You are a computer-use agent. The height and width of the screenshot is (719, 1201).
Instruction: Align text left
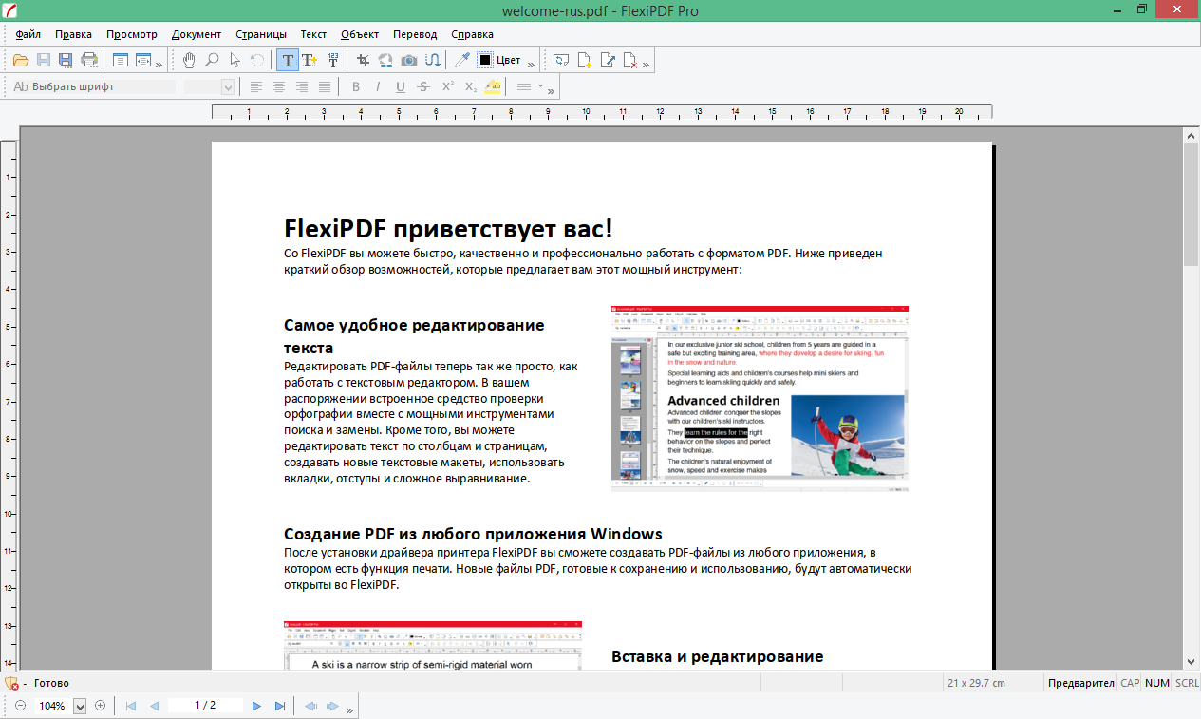tap(256, 86)
